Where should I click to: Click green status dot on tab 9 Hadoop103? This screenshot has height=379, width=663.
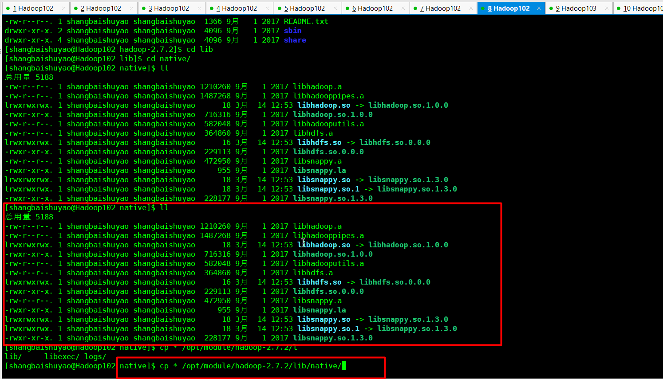coord(551,8)
